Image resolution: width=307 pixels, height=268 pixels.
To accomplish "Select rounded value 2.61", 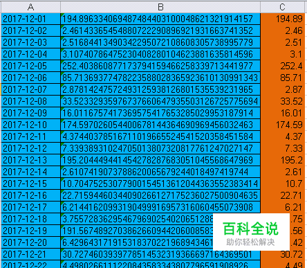I will point(282,172).
